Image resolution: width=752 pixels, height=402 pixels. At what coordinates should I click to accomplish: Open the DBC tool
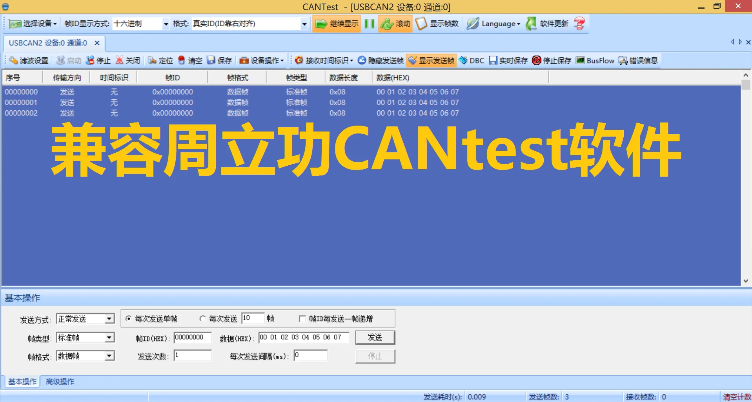(471, 60)
